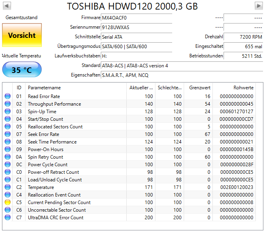
Task: Click the blue status icon for Power-On Hours
Action: [x=8, y=149]
